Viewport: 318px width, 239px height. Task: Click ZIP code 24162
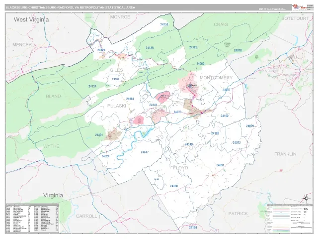coord(225,116)
